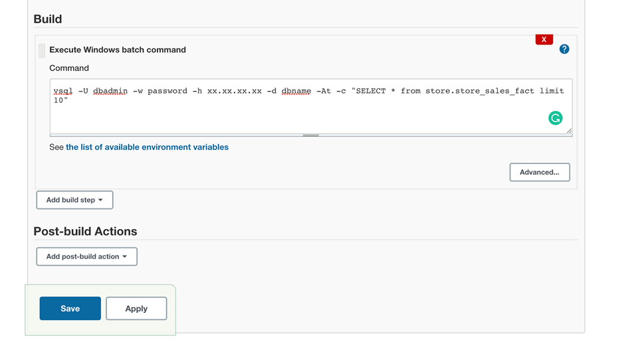Save the job configuration
Screen dimensions: 630x348
click(70, 308)
